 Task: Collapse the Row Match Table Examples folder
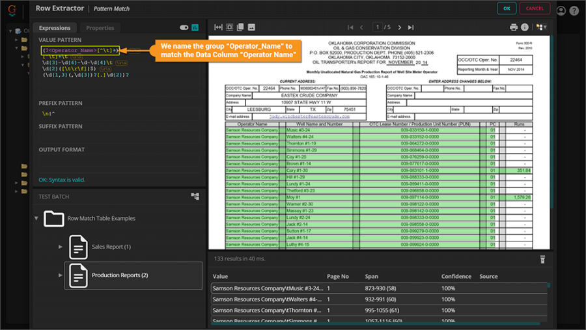(x=36, y=218)
